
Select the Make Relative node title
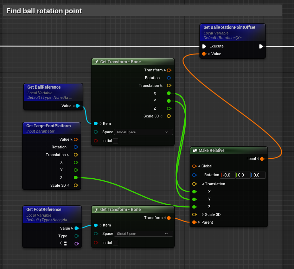[212, 150]
